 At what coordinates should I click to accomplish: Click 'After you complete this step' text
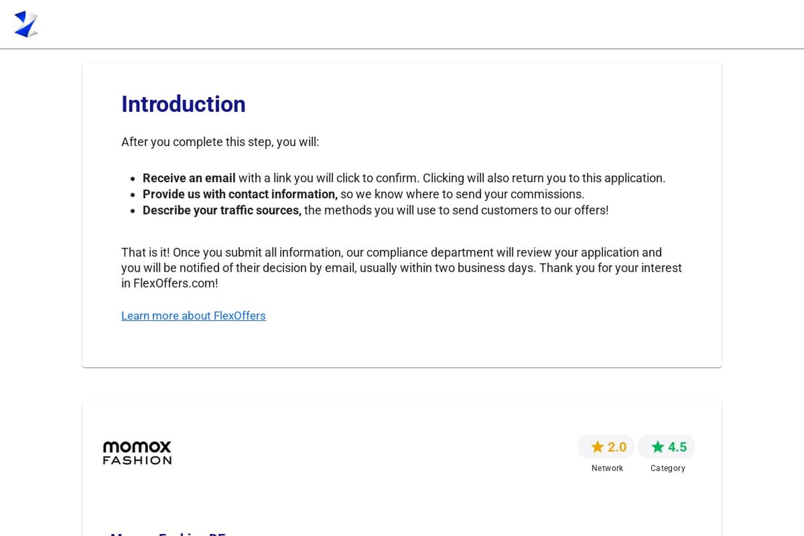pyautogui.click(x=220, y=142)
